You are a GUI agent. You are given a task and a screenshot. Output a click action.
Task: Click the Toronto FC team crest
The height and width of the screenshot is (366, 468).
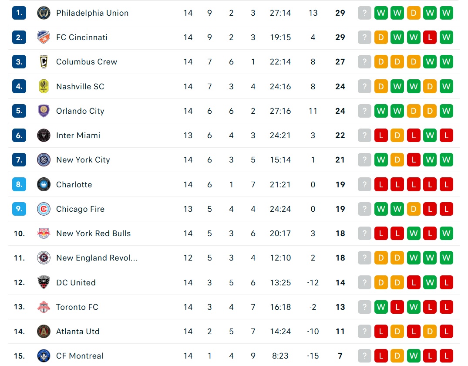(44, 307)
